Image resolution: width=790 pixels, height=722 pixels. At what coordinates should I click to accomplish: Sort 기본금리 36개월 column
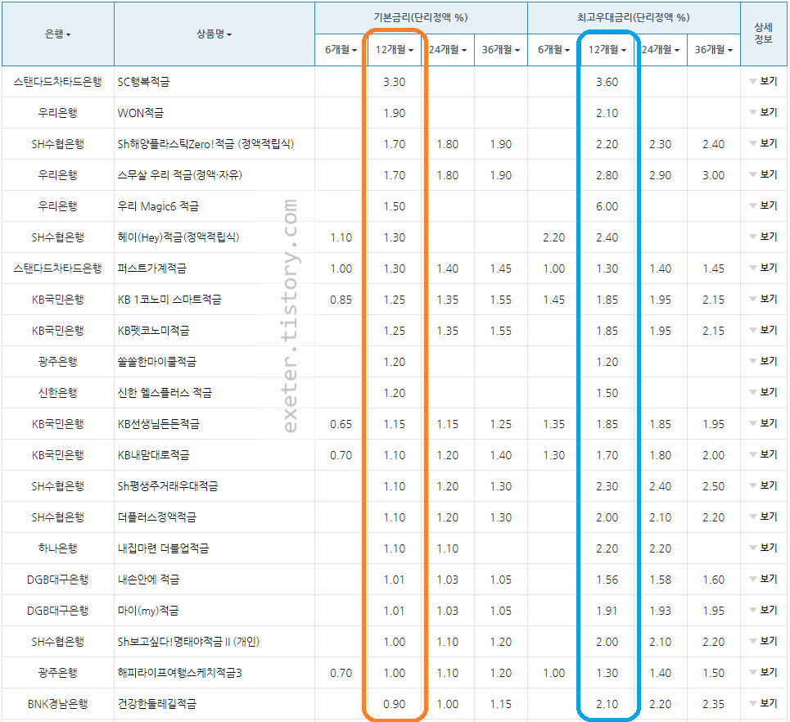point(501,49)
